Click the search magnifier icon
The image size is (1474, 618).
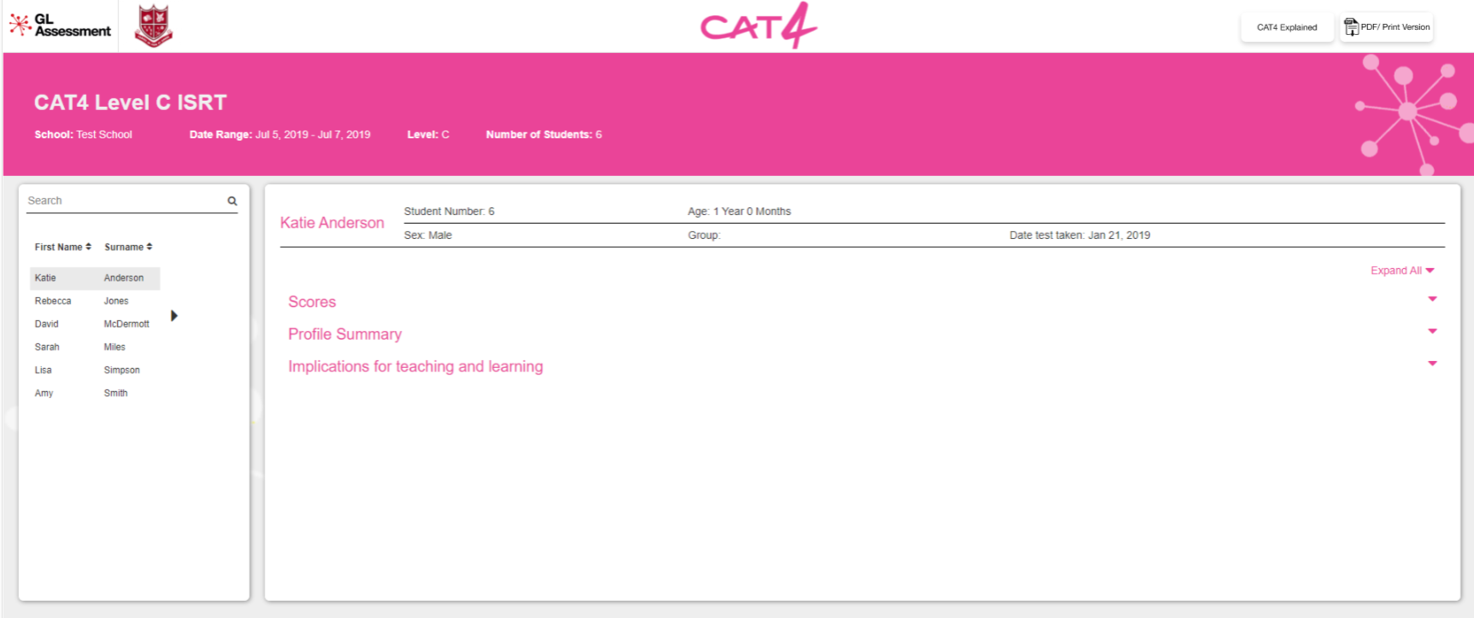232,201
